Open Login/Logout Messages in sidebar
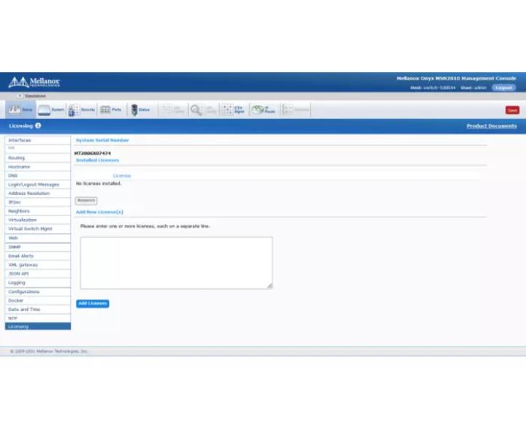 click(x=38, y=185)
